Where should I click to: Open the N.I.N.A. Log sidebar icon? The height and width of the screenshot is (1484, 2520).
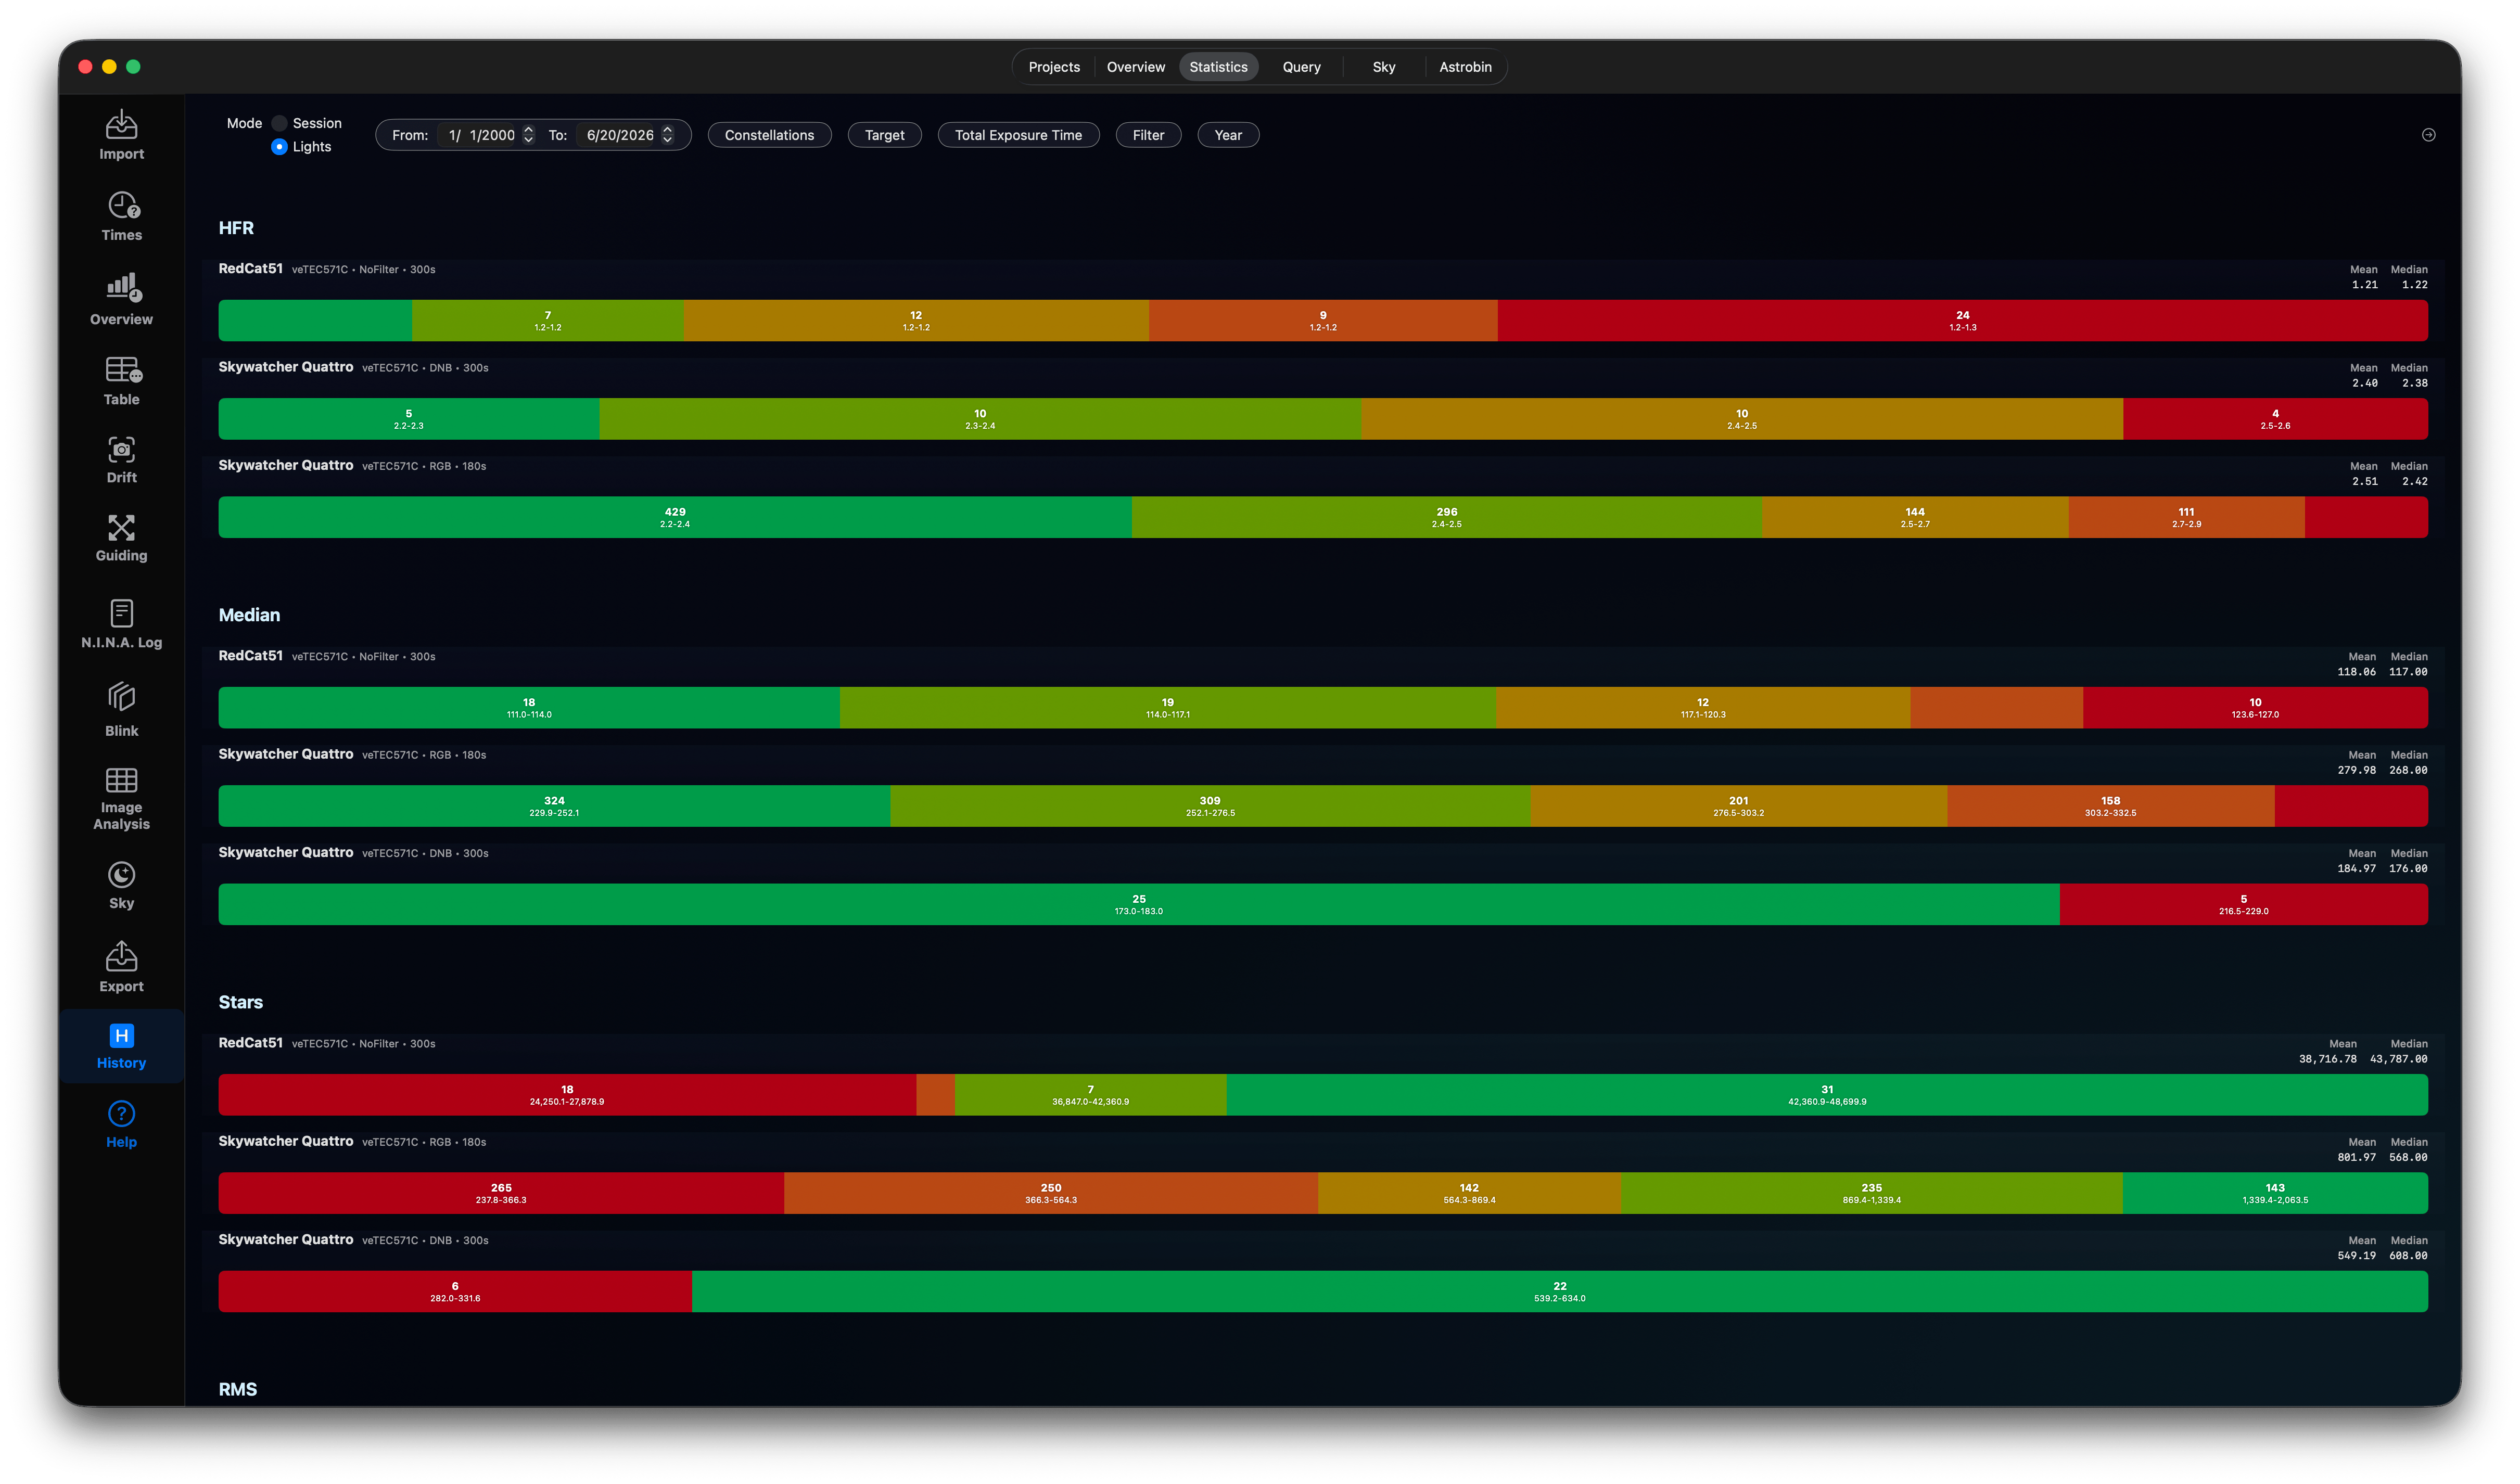[121, 625]
